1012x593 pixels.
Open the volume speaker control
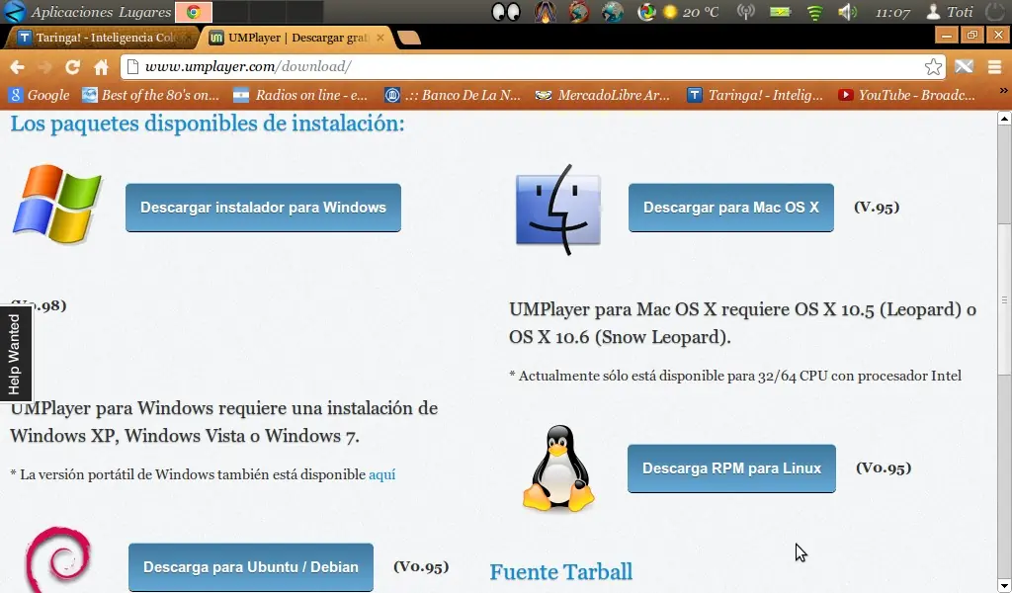click(x=847, y=12)
